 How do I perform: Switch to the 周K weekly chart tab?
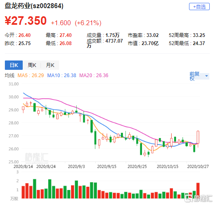32,65
